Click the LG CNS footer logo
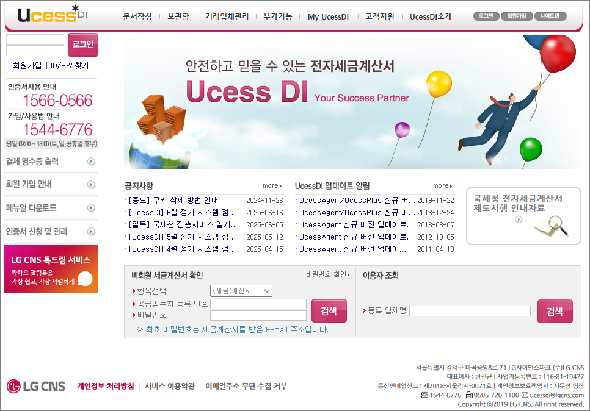 coord(36,386)
